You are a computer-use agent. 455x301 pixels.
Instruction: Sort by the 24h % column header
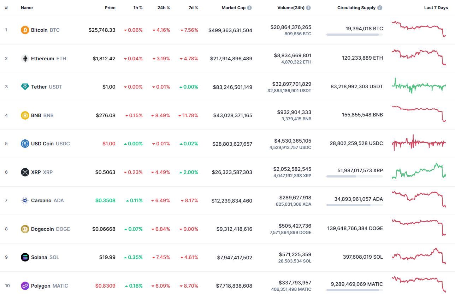point(164,8)
